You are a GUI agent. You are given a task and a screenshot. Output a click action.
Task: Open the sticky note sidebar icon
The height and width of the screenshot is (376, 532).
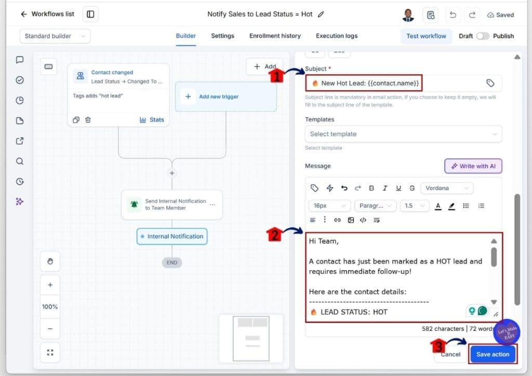(x=20, y=121)
